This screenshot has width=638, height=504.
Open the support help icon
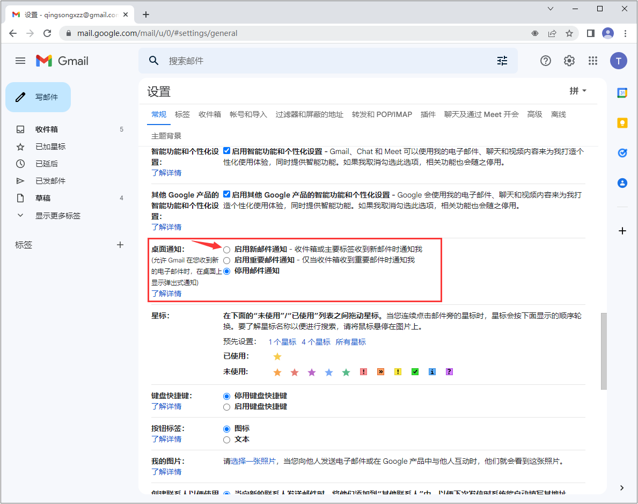point(545,61)
